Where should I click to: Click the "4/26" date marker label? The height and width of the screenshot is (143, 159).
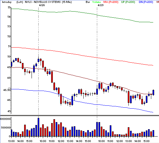tap(42, 5)
